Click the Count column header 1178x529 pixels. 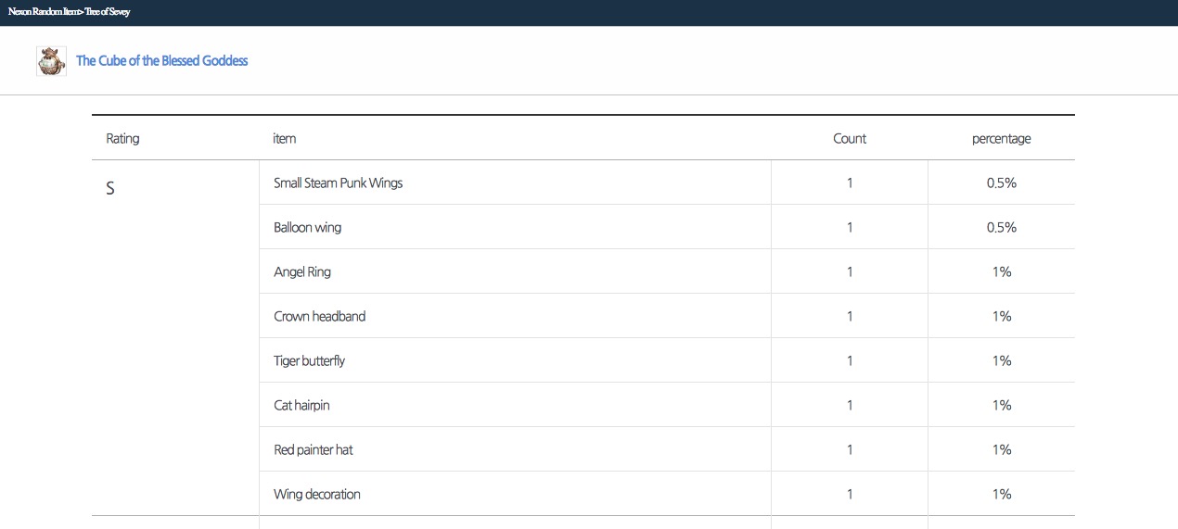coord(849,139)
